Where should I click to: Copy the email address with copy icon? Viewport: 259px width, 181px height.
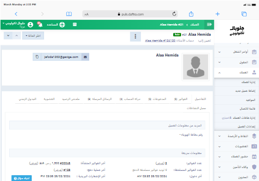point(37,57)
